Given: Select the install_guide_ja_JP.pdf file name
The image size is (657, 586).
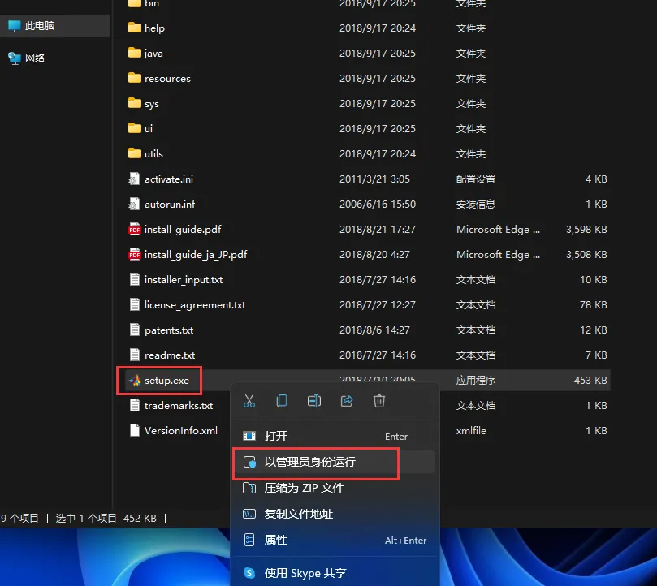Looking at the screenshot, I should pyautogui.click(x=196, y=255).
